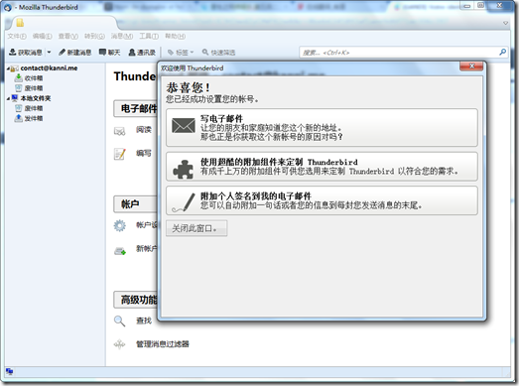Open the Address Book (通讯录) button

coord(142,53)
